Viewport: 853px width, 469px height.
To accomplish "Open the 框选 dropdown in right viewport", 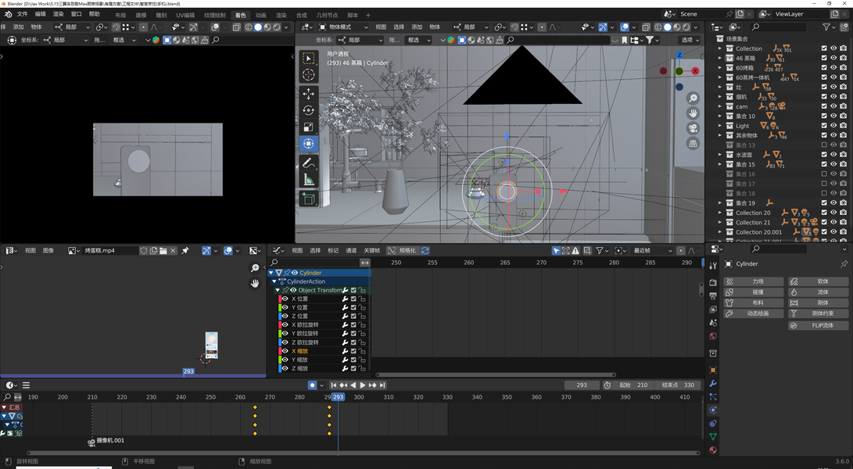I will (x=418, y=40).
